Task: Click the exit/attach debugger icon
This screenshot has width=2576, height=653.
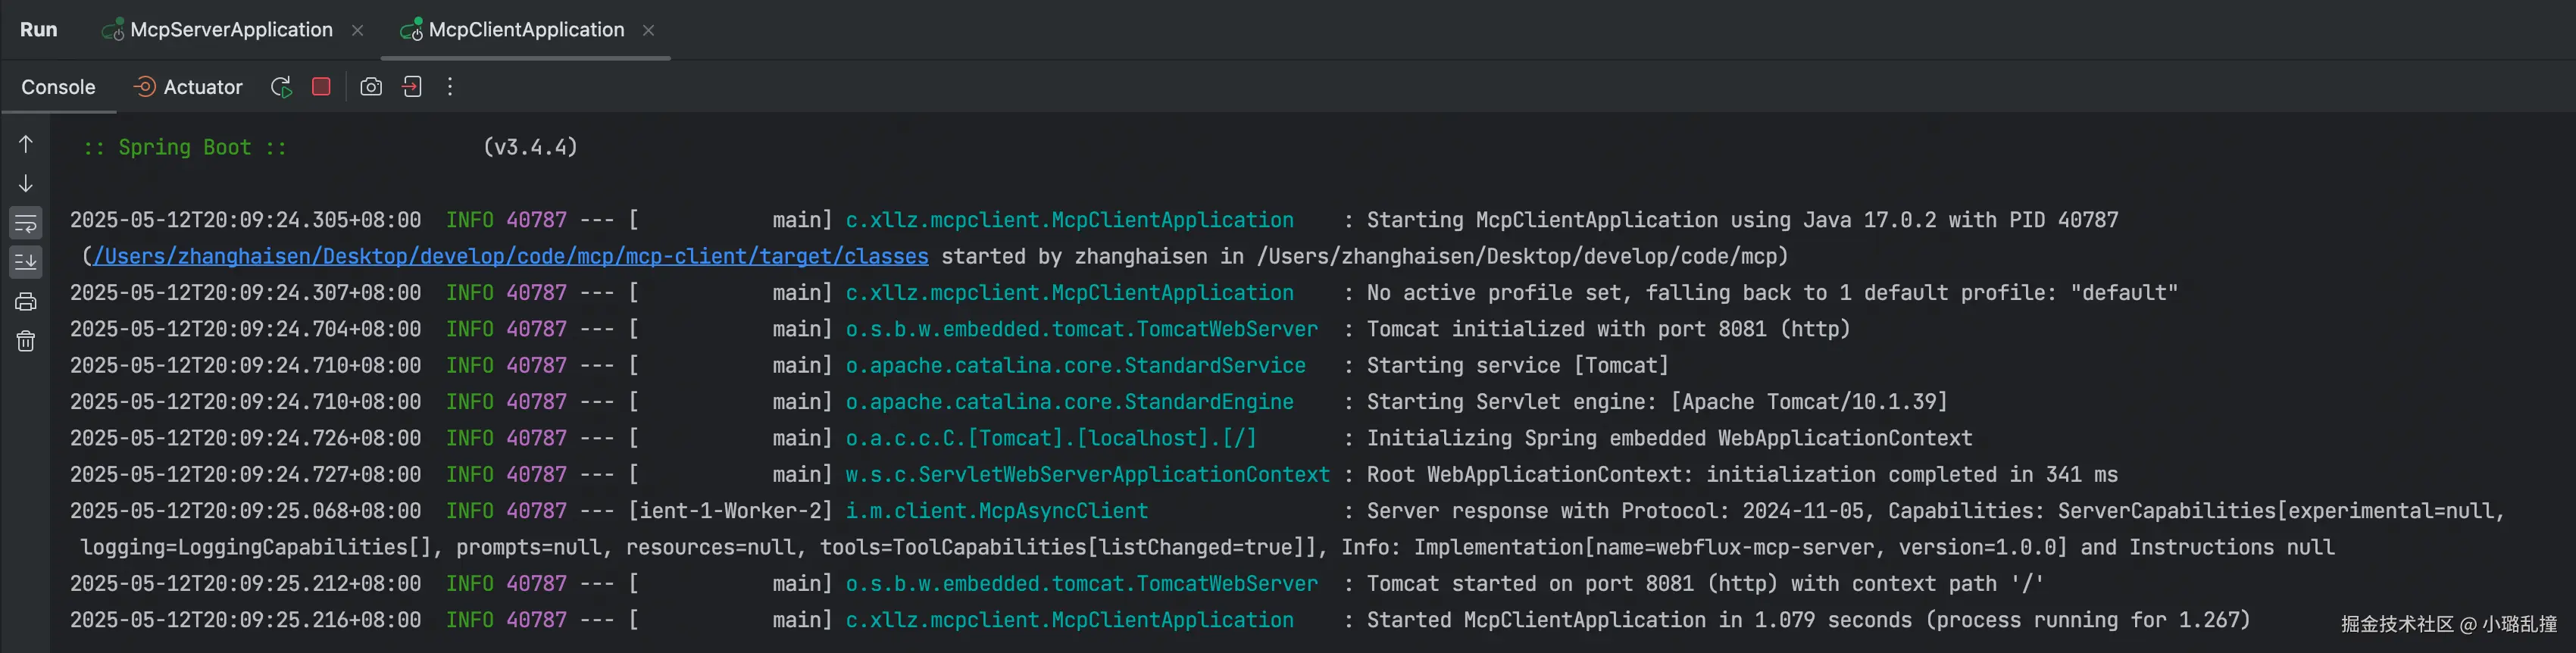Action: pyautogui.click(x=412, y=87)
